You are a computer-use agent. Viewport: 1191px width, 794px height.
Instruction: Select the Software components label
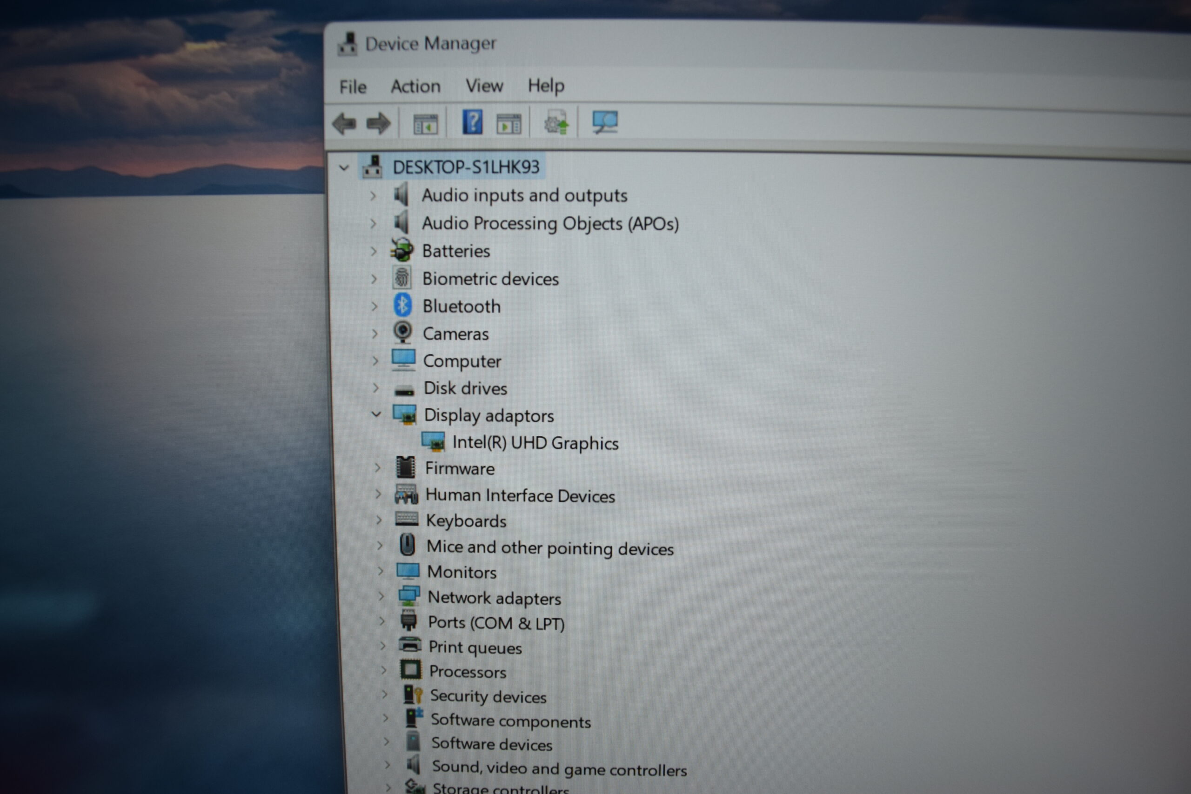tap(510, 721)
